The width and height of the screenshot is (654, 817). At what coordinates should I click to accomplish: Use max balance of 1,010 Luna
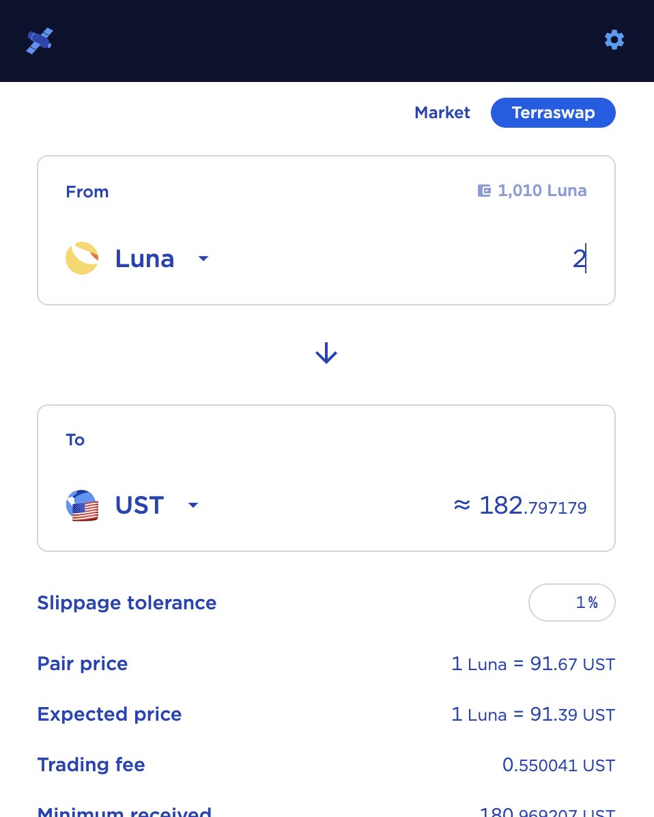coord(541,191)
